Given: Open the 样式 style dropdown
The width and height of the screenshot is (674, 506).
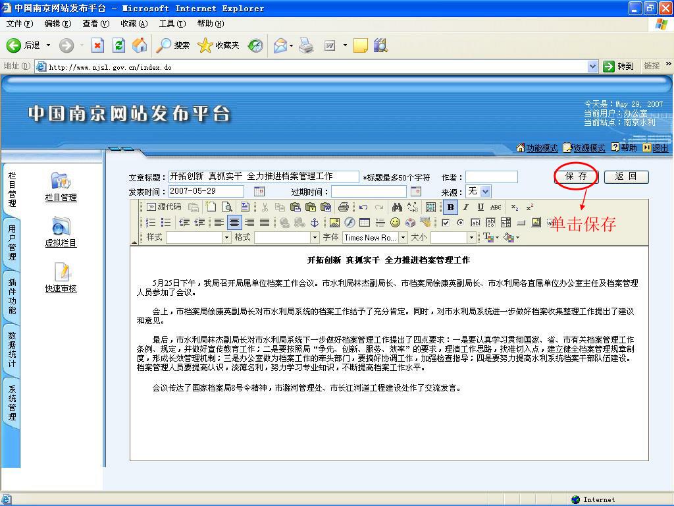Looking at the screenshot, I should click(x=199, y=237).
